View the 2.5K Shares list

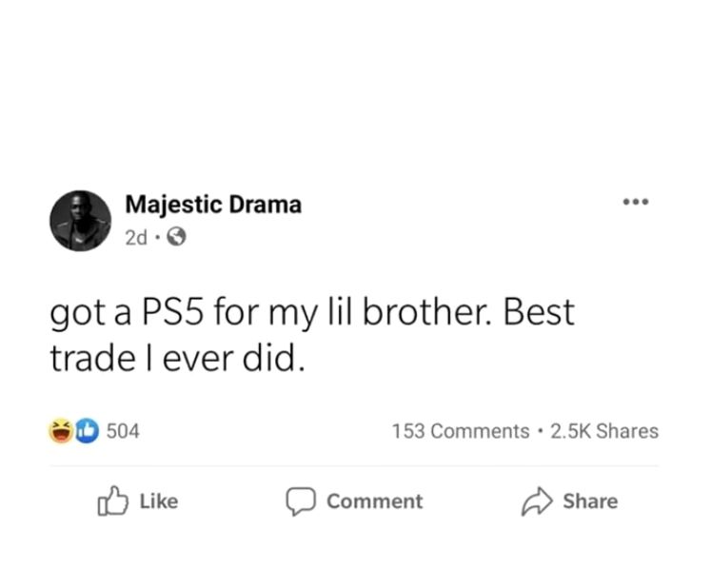click(604, 431)
